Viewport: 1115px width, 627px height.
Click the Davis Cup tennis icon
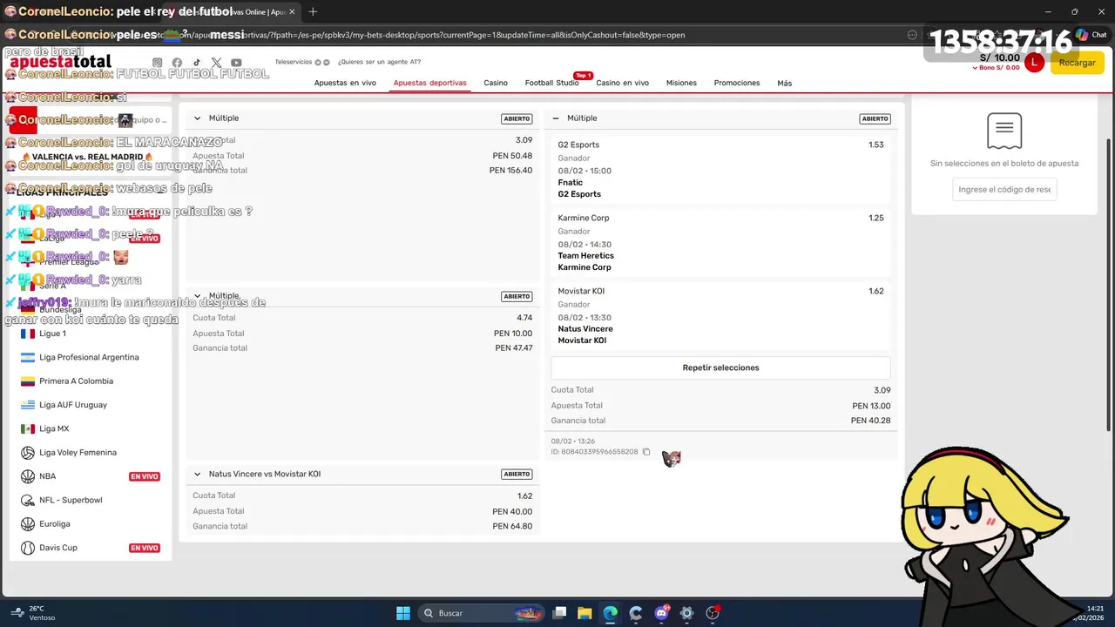click(x=28, y=548)
